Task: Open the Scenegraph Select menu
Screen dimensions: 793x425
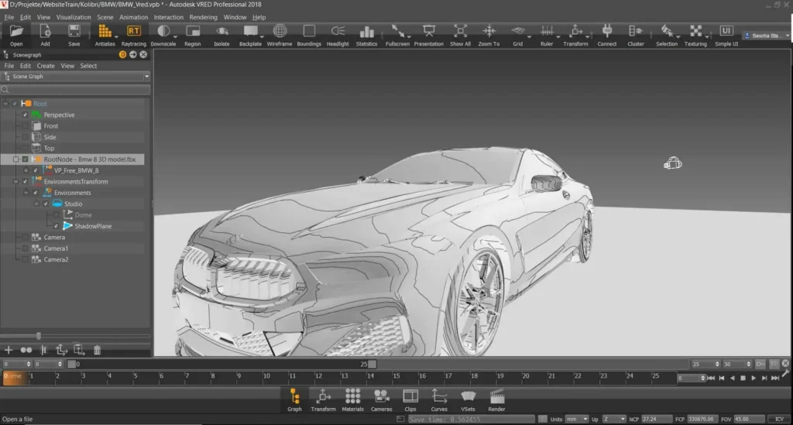Action: 88,66
